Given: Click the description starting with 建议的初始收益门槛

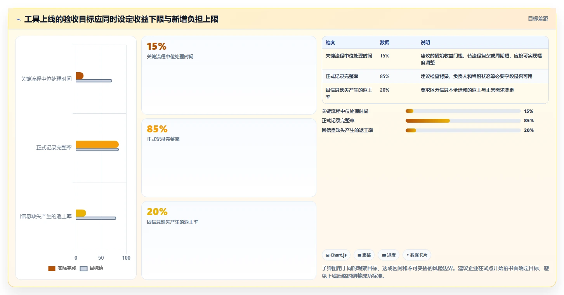Looking at the screenshot, I should point(481,59).
